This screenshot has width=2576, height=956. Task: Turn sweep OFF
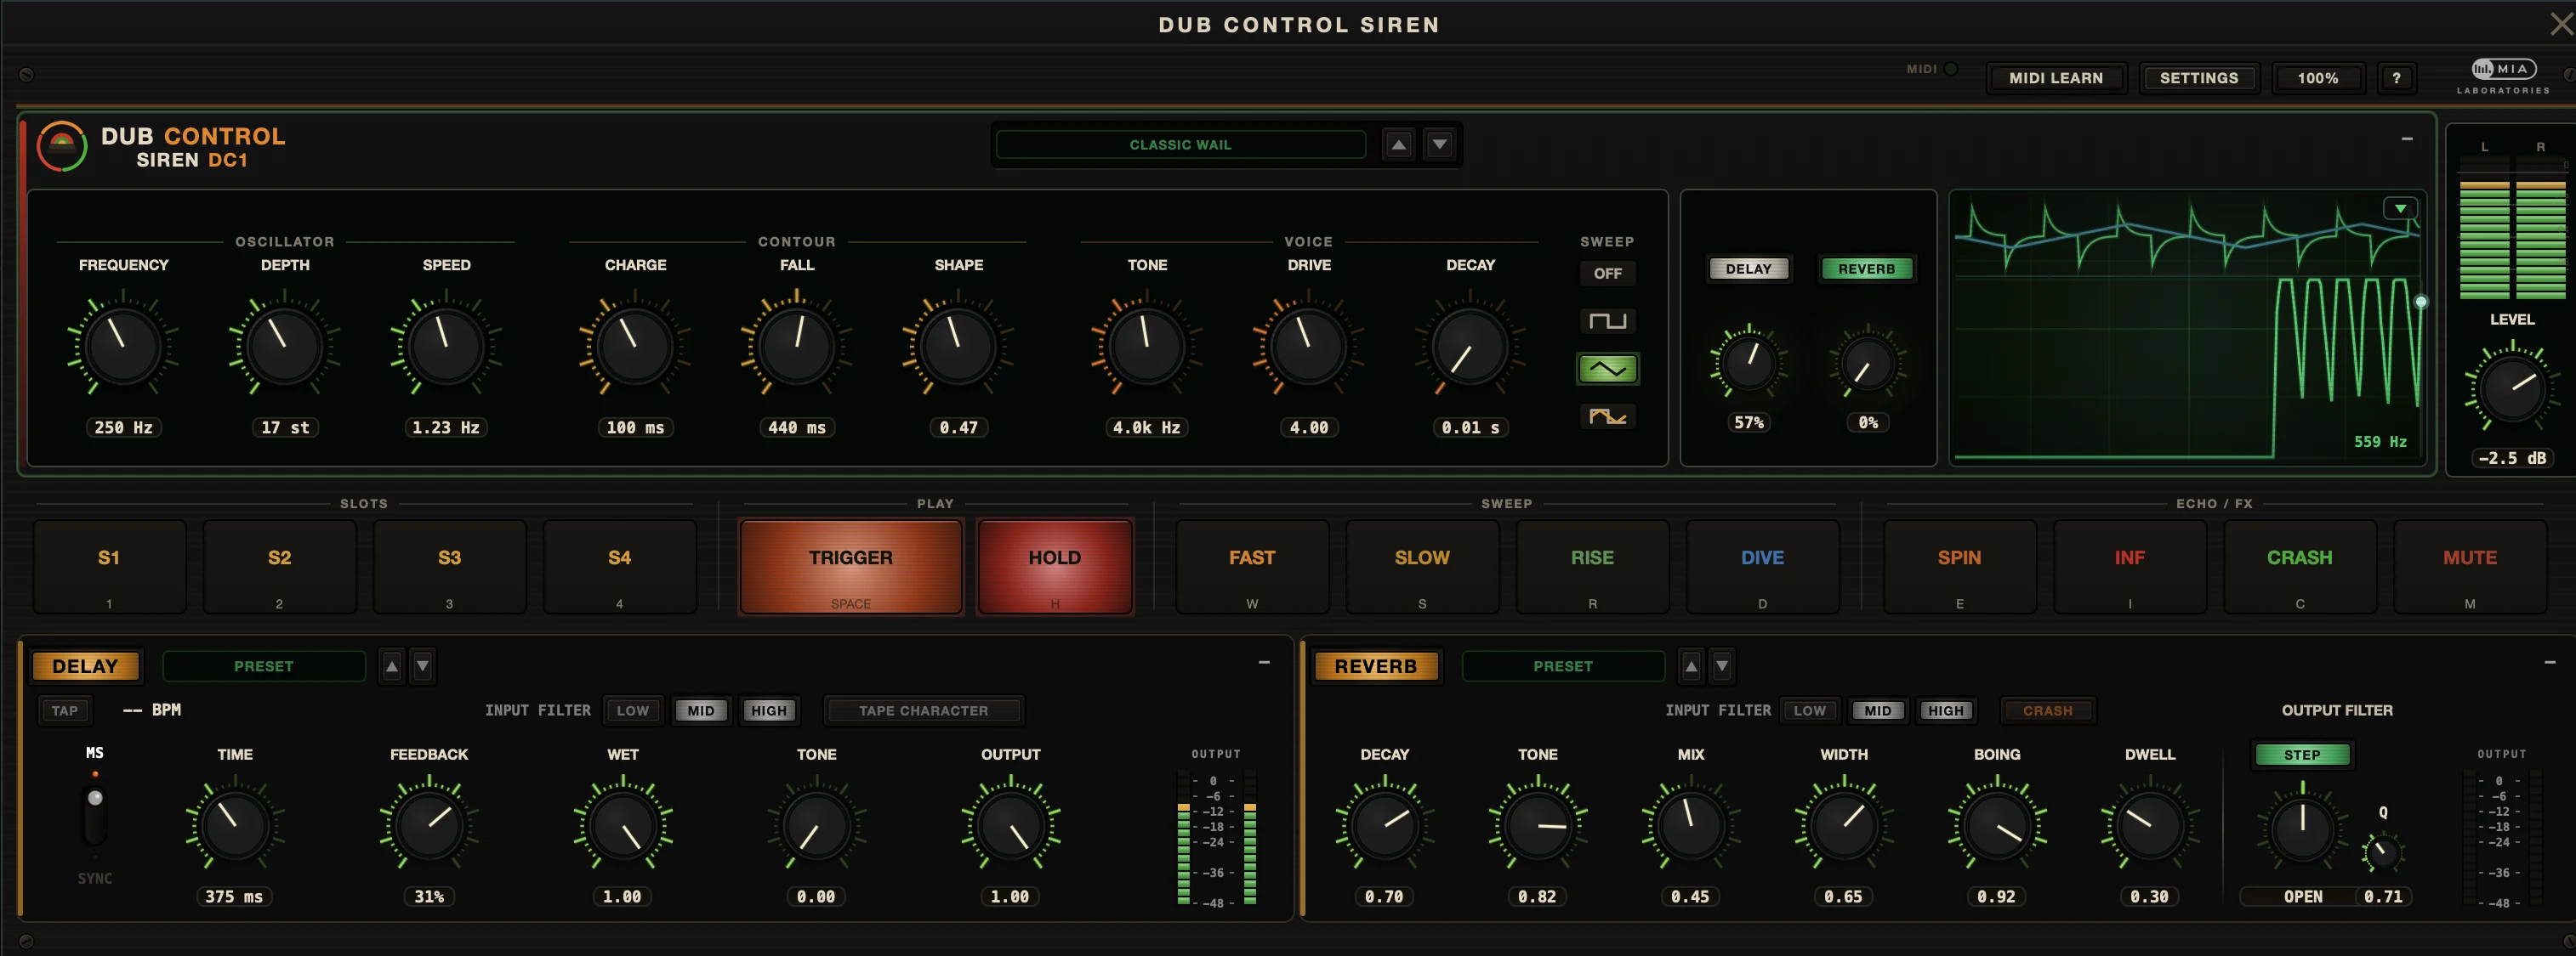pos(1607,273)
